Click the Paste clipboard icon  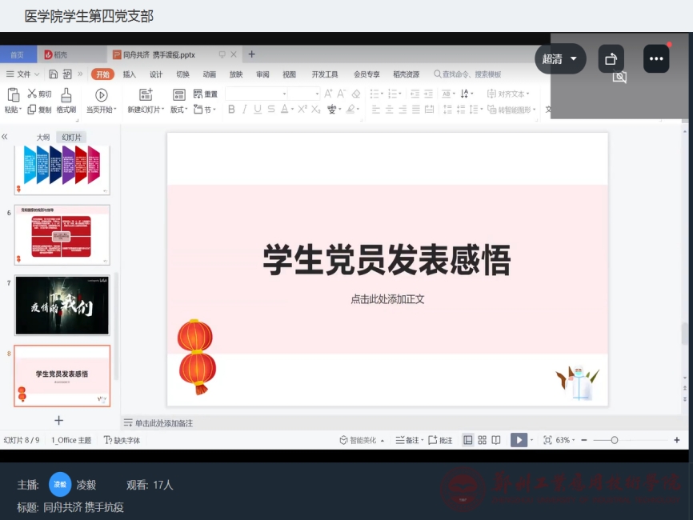13,94
